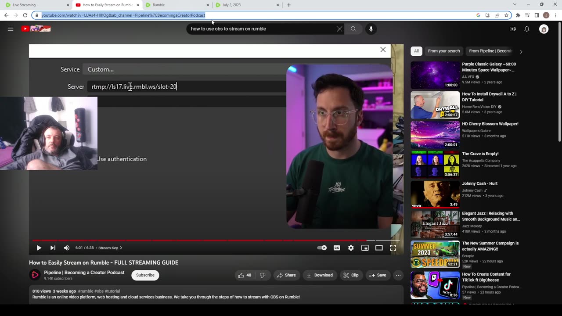Open the HD Cherry Blossom Wallpaper thumbnail
Viewport: 562px width, 316px height.
(435, 135)
